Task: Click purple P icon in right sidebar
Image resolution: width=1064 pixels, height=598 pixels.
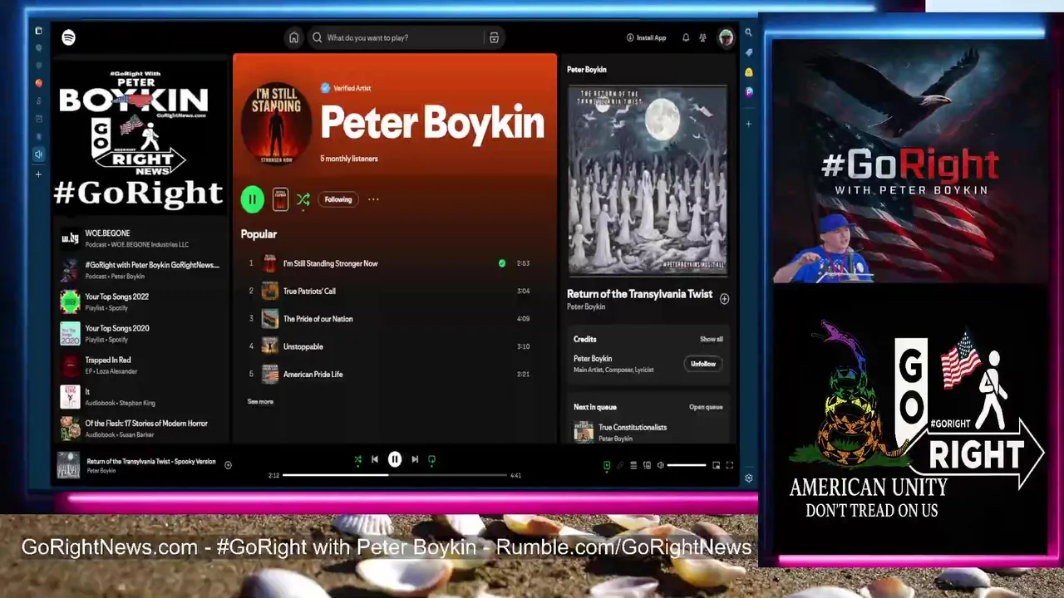Action: point(748,92)
